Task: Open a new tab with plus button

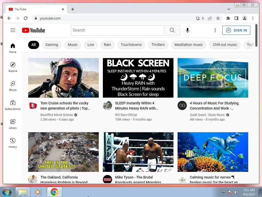Action: click(x=72, y=9)
